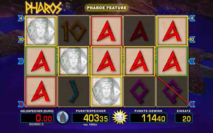Click the dimmed 10 symbol in second reel
The image size is (213, 133).
click(x=74, y=31)
